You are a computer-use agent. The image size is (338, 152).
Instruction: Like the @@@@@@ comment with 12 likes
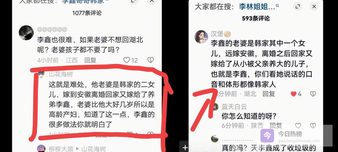[127, 60]
